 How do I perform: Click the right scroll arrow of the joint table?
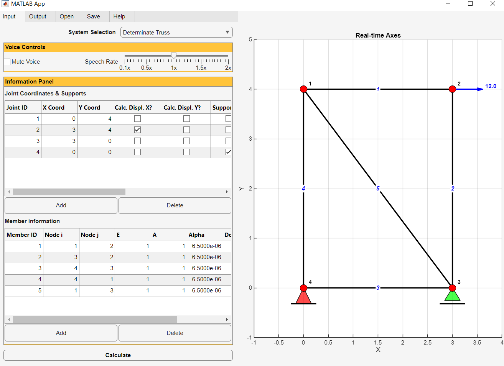click(x=227, y=192)
